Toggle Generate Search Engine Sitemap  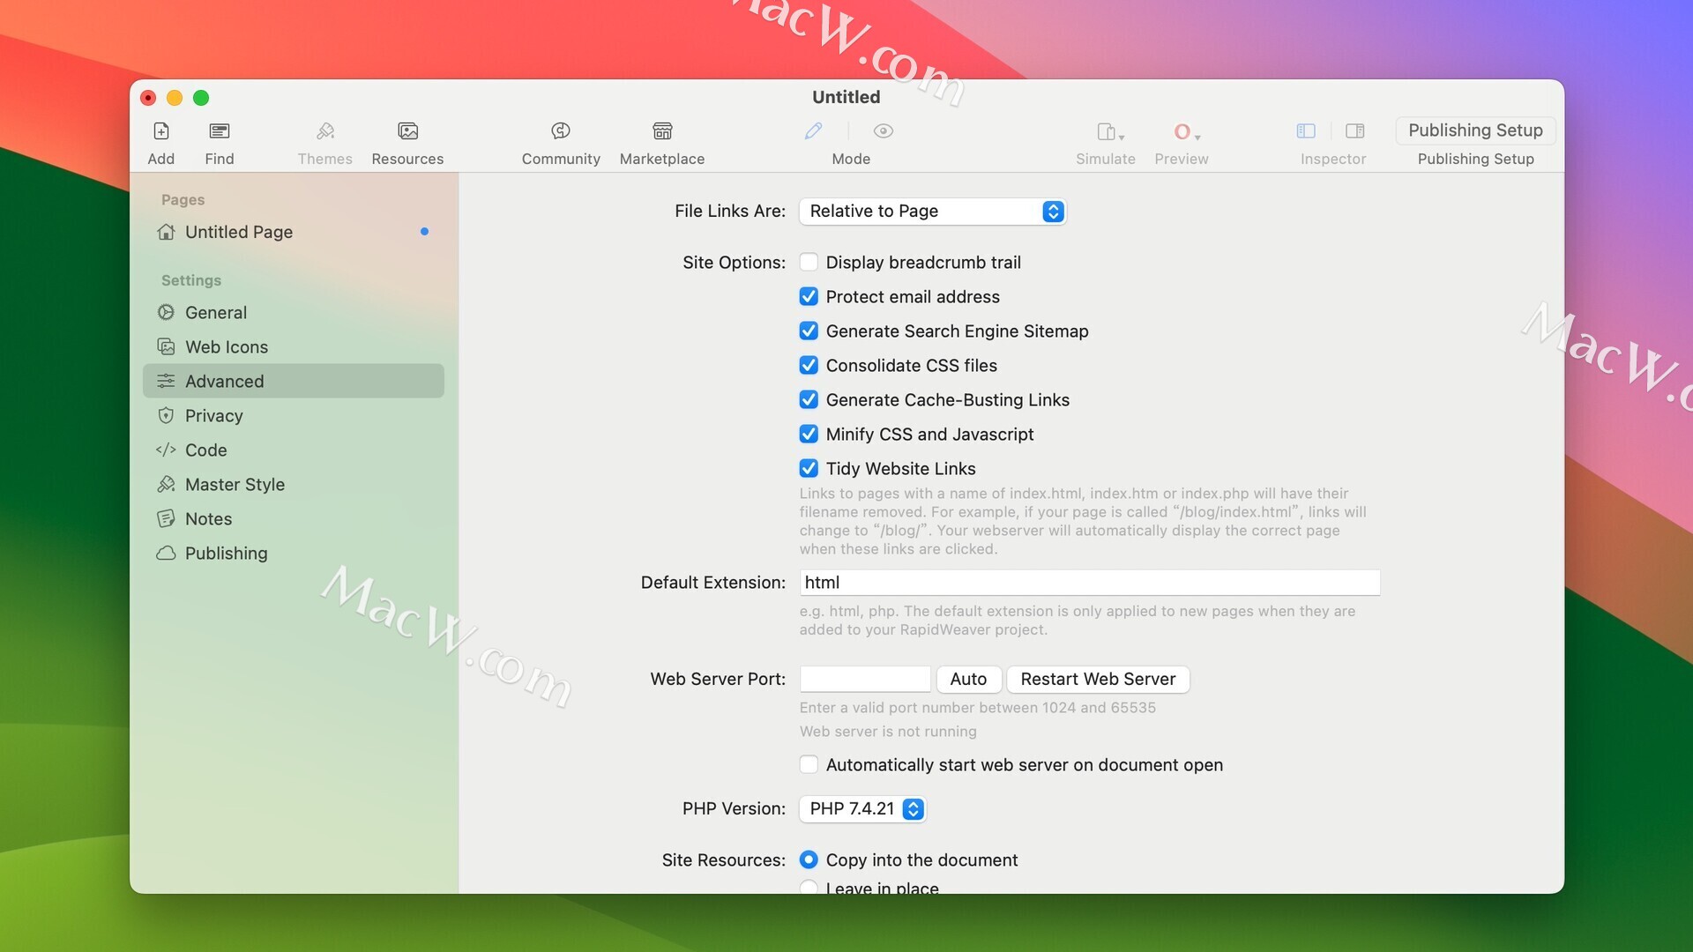[809, 331]
